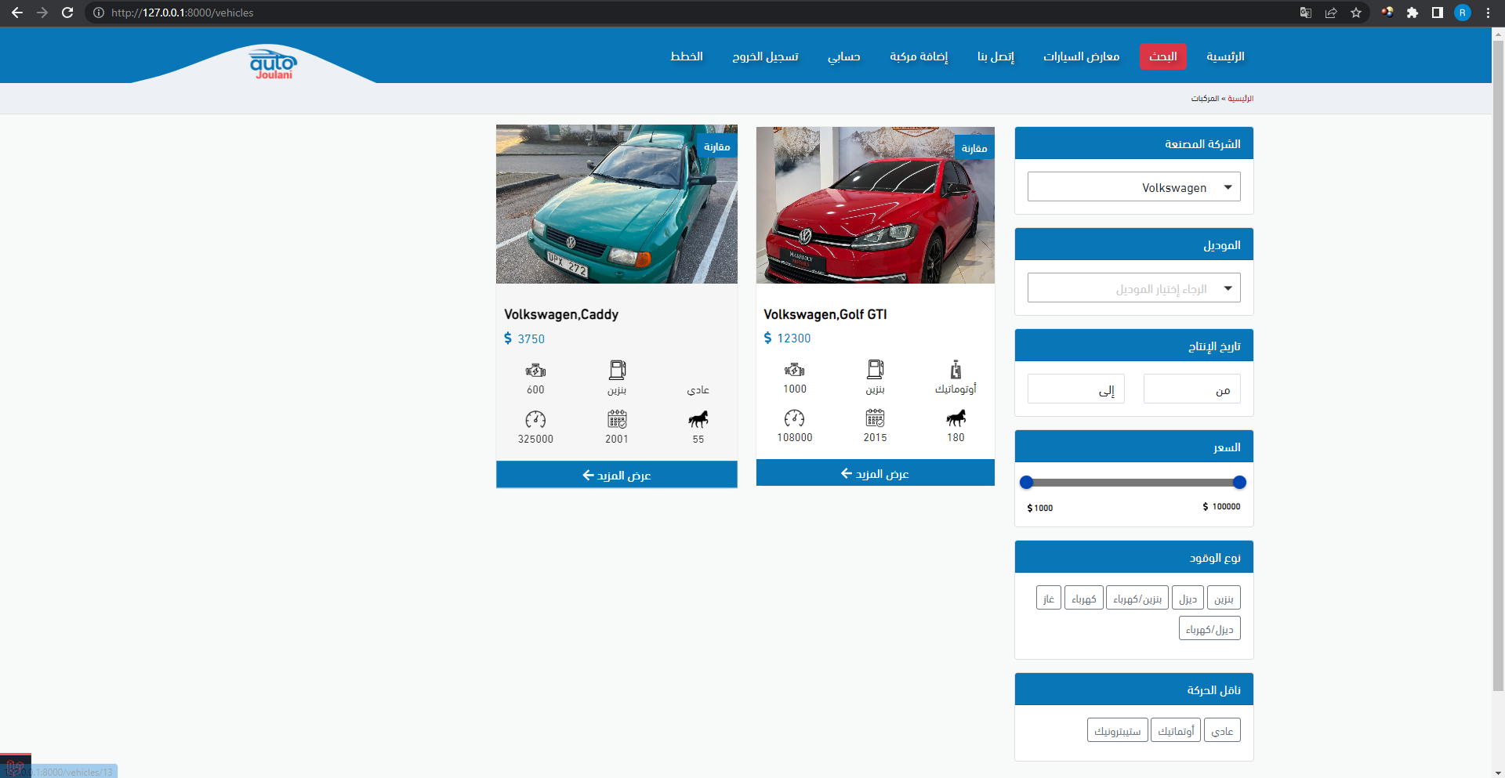
Task: Click the browser address bar URL
Action: coord(183,13)
